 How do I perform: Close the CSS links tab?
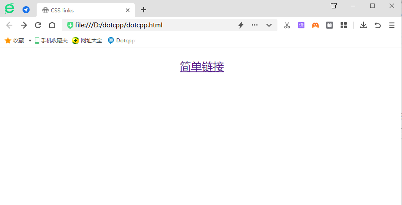pos(128,10)
